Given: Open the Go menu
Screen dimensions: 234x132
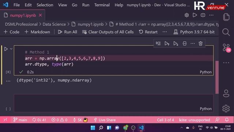Looking at the screenshot, I should pyautogui.click(x=75, y=5).
